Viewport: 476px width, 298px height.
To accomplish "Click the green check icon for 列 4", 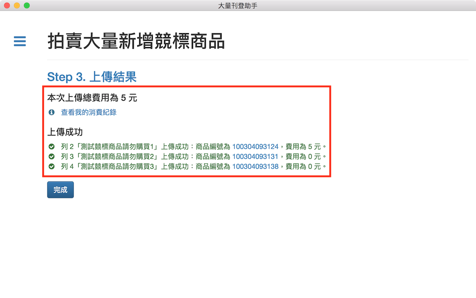I will (52, 166).
